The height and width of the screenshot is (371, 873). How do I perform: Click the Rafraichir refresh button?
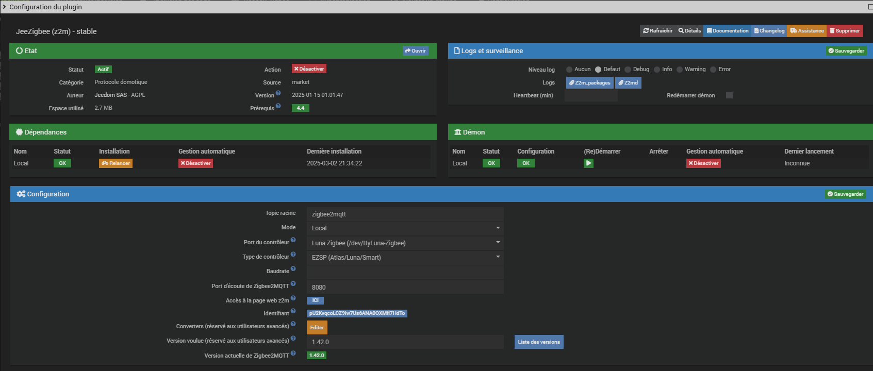tap(657, 31)
